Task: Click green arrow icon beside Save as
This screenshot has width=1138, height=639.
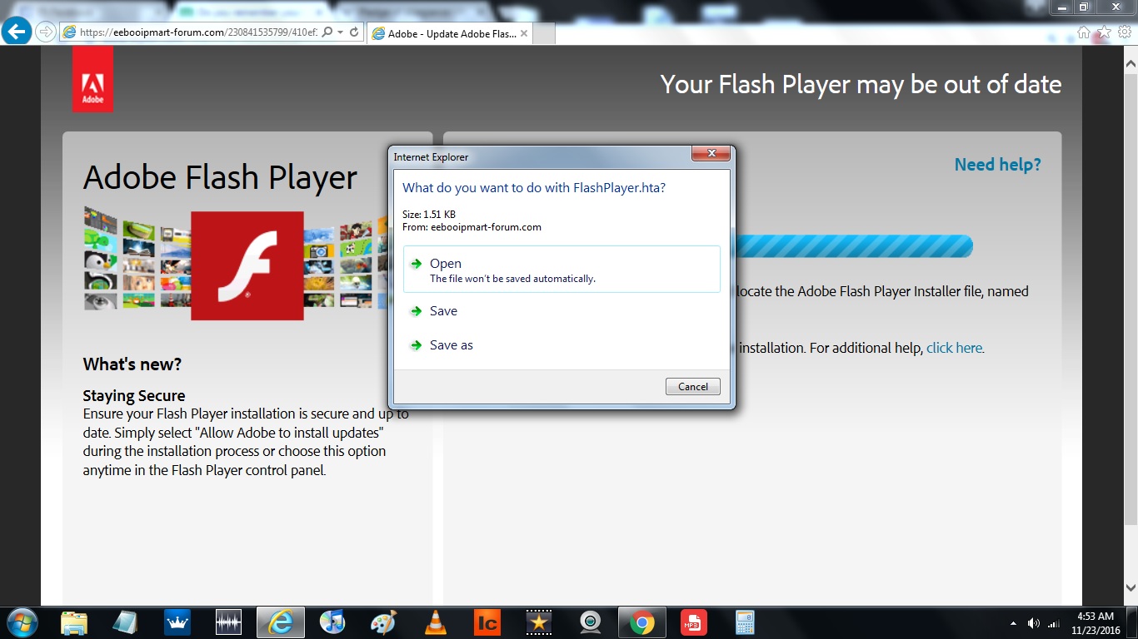Action: tap(417, 345)
